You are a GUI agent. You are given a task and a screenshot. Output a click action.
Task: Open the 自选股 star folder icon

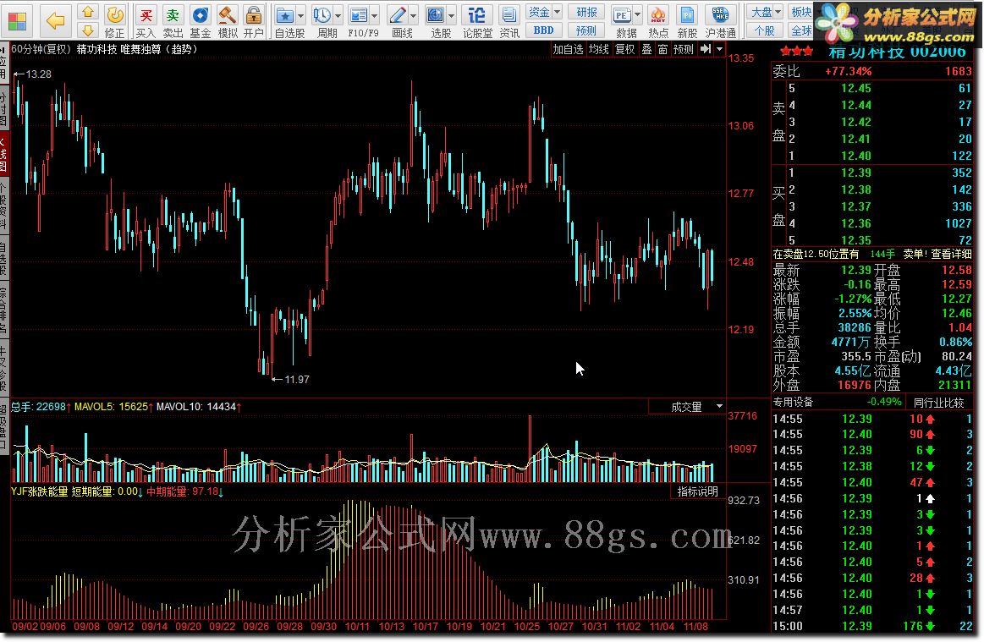pos(285,15)
